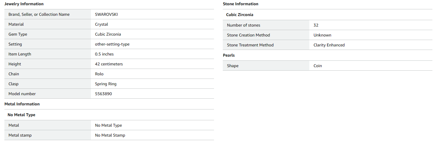
Task: Select the Cubic Zirconia gem type value
Action: pos(108,34)
